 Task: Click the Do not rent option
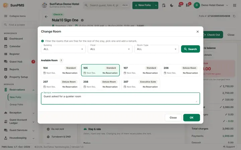tap(55, 129)
